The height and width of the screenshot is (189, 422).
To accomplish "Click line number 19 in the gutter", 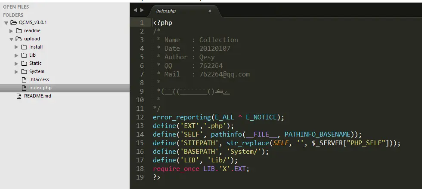I will pos(140,177).
